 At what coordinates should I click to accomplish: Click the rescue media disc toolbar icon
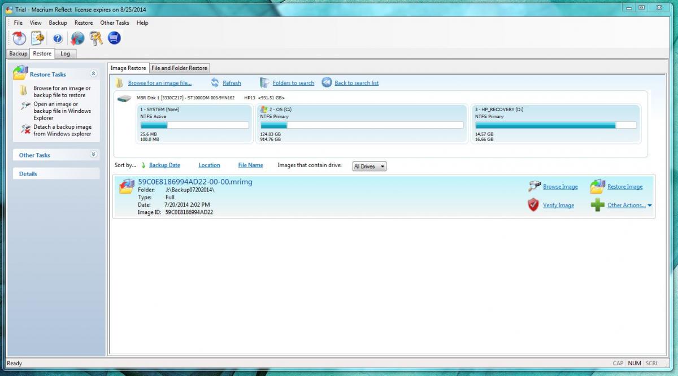[19, 38]
